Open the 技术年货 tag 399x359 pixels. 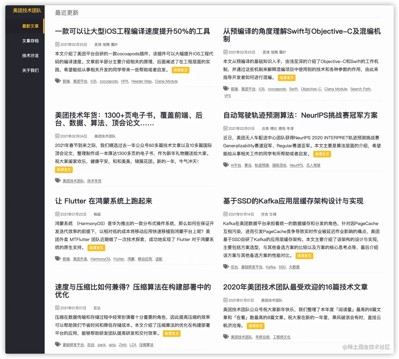94,181
